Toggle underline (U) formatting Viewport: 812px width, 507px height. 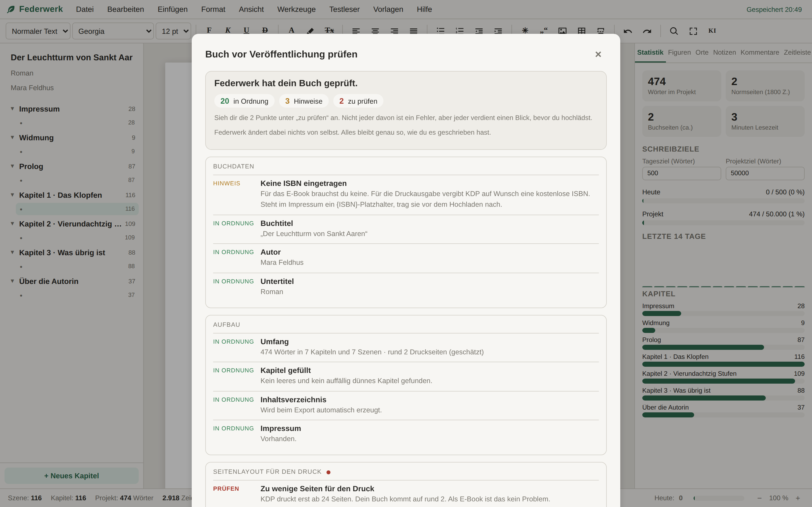(x=246, y=30)
